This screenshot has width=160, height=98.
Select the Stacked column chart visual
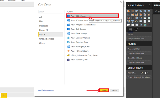(x=133, y=11)
